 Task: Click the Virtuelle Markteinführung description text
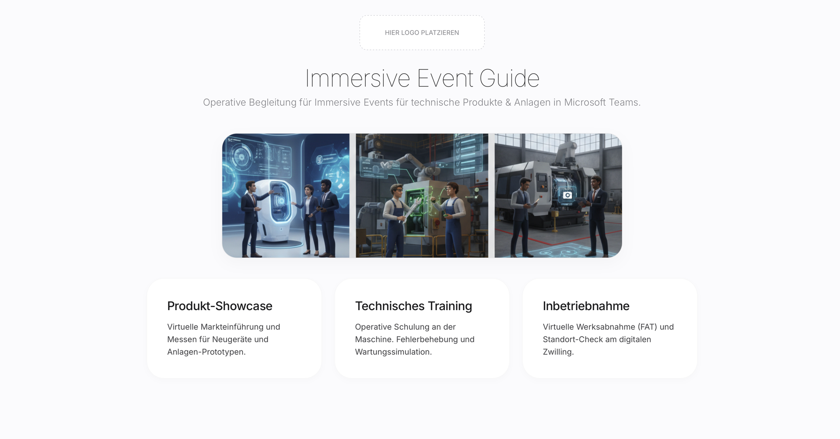pos(224,339)
